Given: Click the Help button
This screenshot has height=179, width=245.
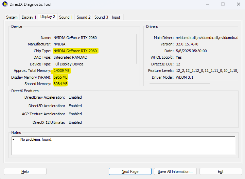Looking at the screenshot, I should (x=25, y=172).
